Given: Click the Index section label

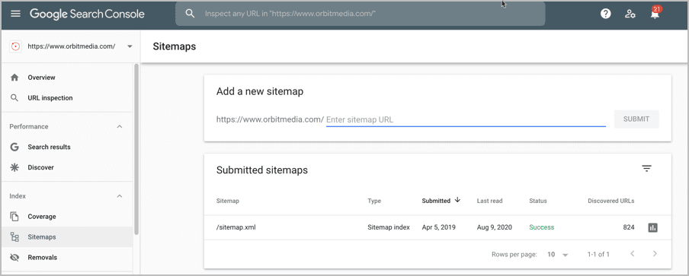Looking at the screenshot, I should [18, 196].
